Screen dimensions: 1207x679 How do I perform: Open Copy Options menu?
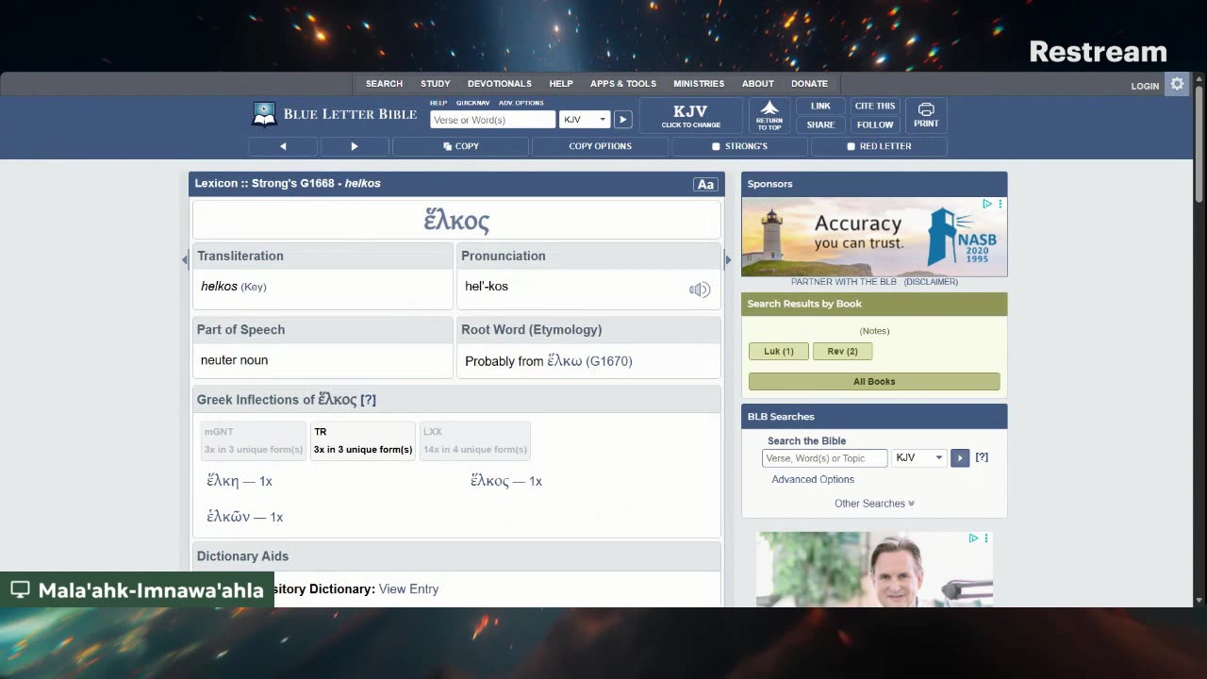pos(600,146)
